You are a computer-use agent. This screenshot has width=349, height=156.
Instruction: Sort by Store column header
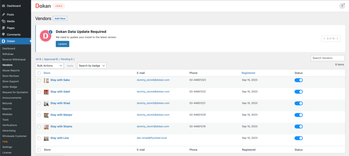47,73
